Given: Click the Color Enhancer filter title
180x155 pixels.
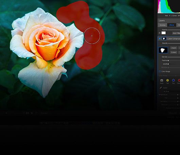Looking at the screenshot, I should (x=174, y=39).
